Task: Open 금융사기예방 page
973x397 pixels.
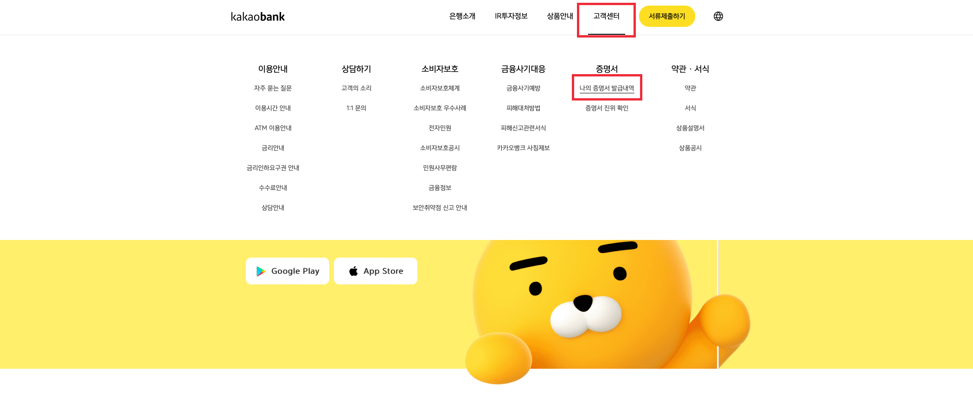Action: (x=524, y=88)
